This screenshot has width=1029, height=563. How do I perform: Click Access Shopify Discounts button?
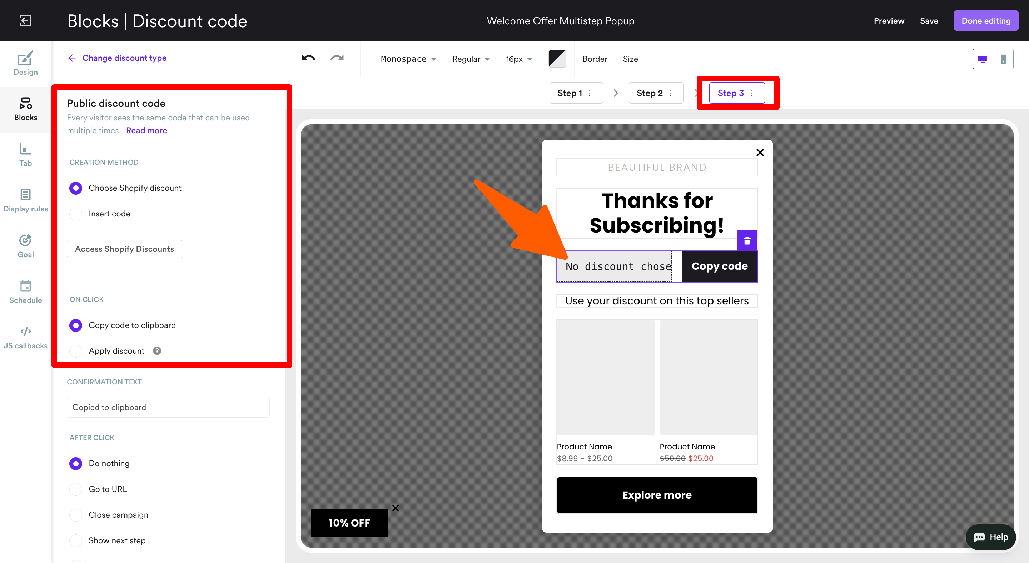point(124,249)
